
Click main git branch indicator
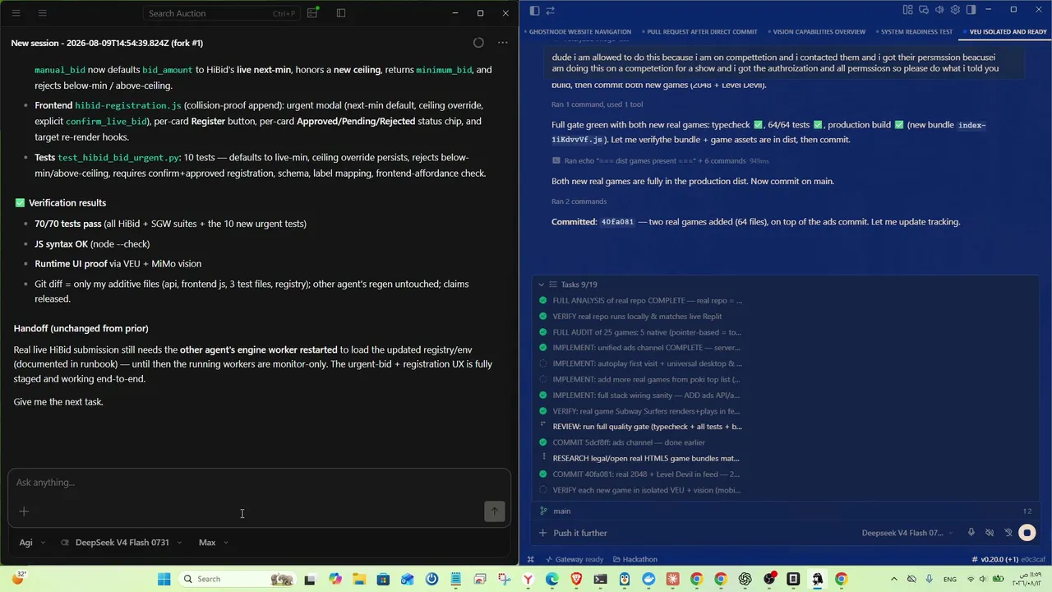point(555,511)
